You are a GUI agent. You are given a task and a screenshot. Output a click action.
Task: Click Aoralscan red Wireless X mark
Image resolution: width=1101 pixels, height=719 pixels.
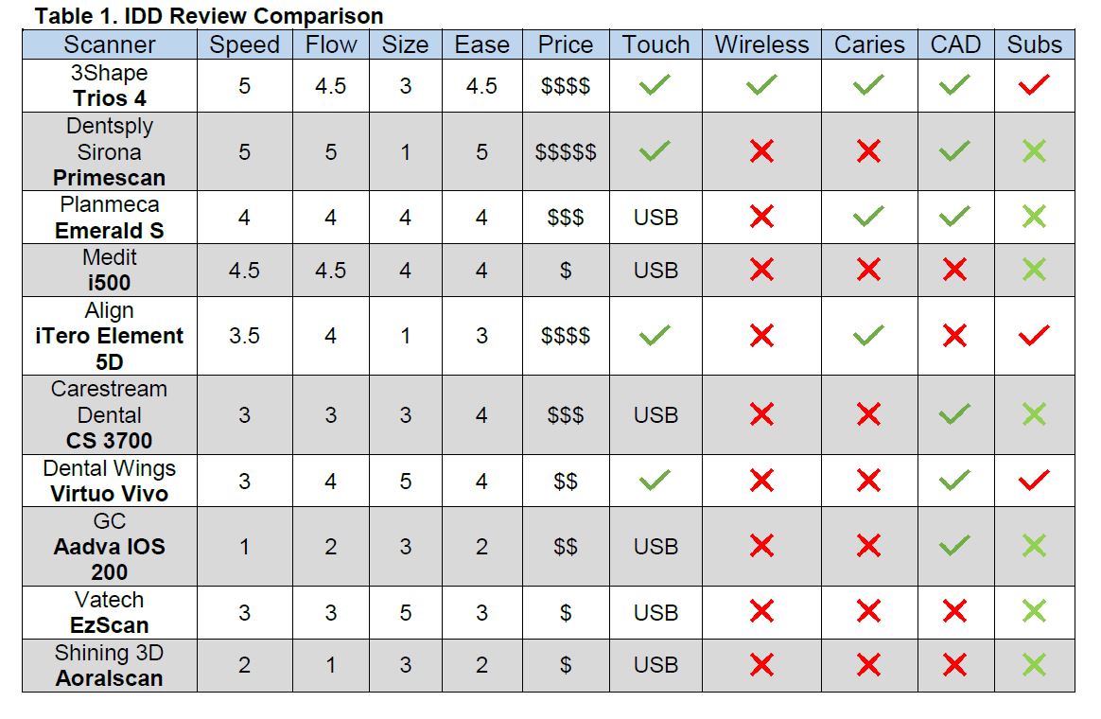(761, 665)
